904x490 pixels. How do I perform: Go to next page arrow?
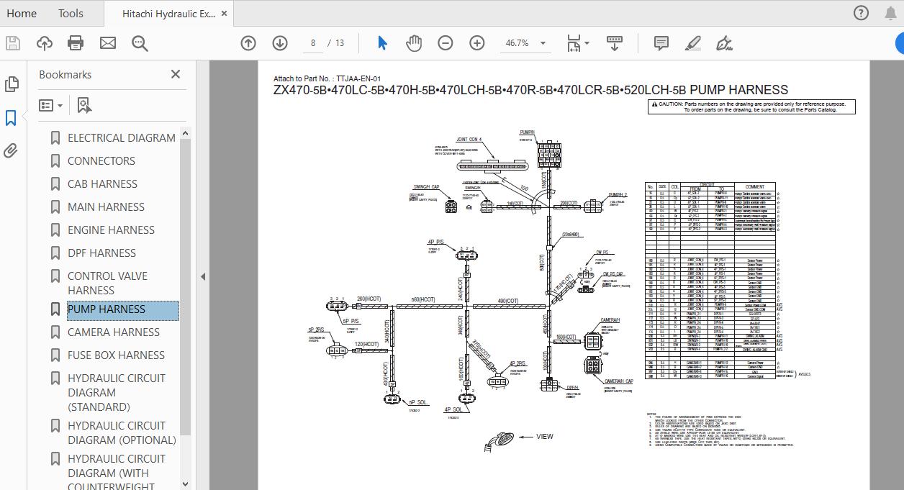coord(280,43)
